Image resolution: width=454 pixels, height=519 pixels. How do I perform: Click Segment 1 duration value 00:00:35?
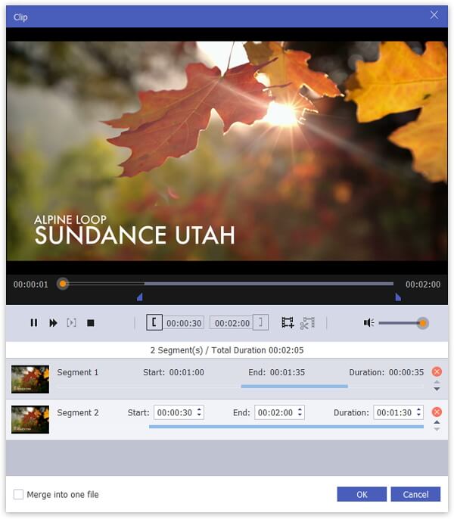click(x=406, y=372)
